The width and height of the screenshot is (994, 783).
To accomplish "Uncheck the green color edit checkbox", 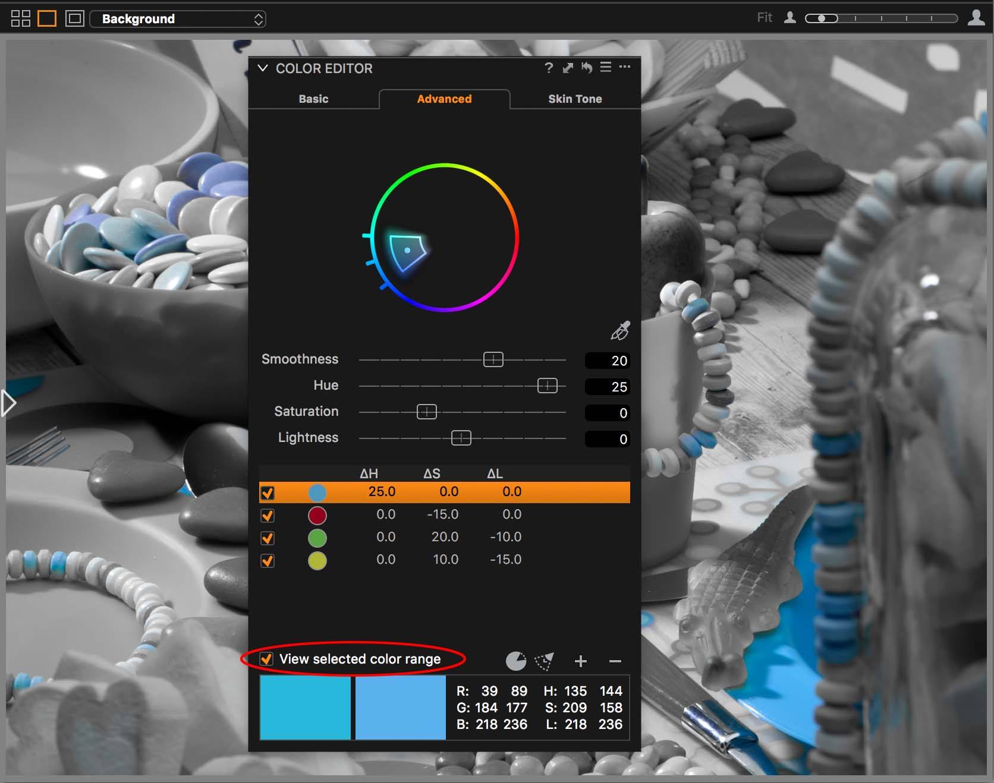I will click(x=268, y=538).
